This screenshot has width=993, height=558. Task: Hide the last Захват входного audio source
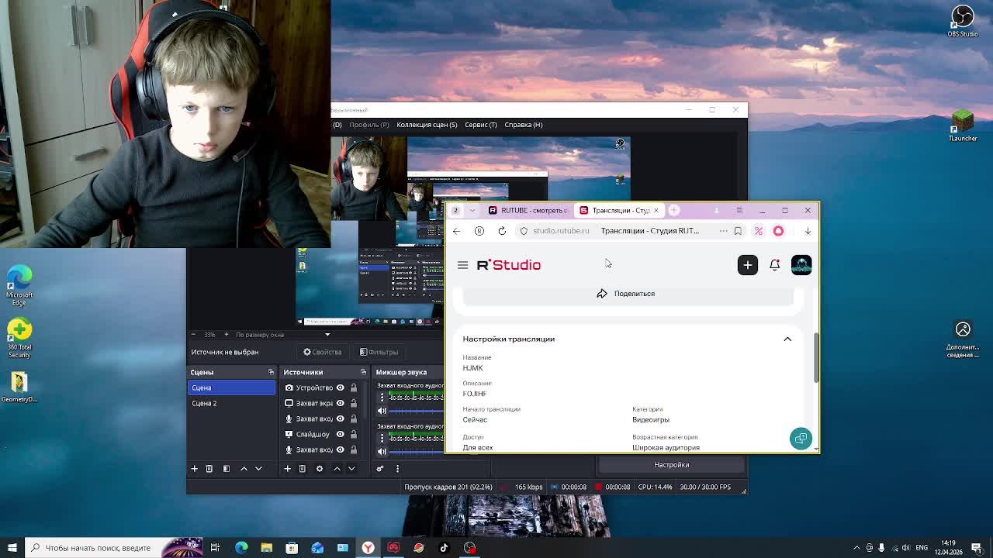(x=340, y=449)
